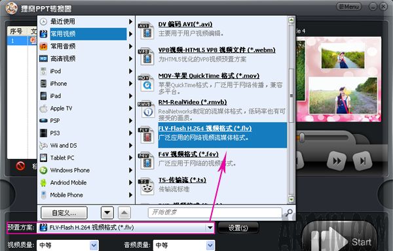Click the clapperboard icon of 常用视频
The image size is (393, 251).
pos(43,34)
